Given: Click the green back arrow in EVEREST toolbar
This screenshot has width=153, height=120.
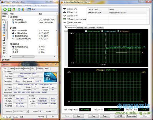Looking at the screenshot, I should click(x=5, y=9).
